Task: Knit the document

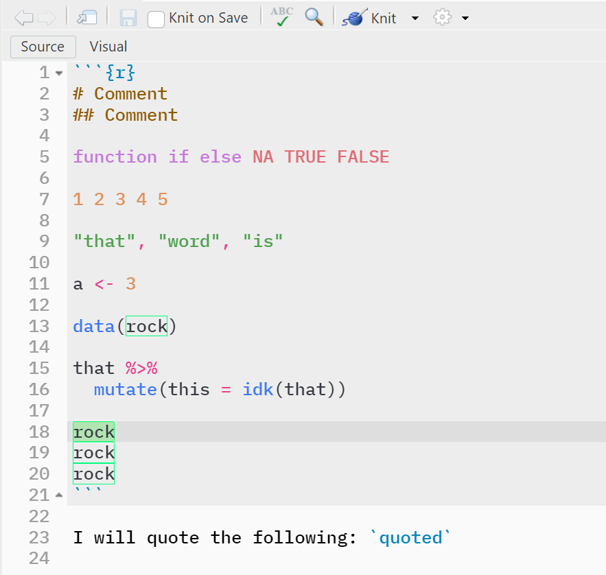Action: (x=369, y=18)
